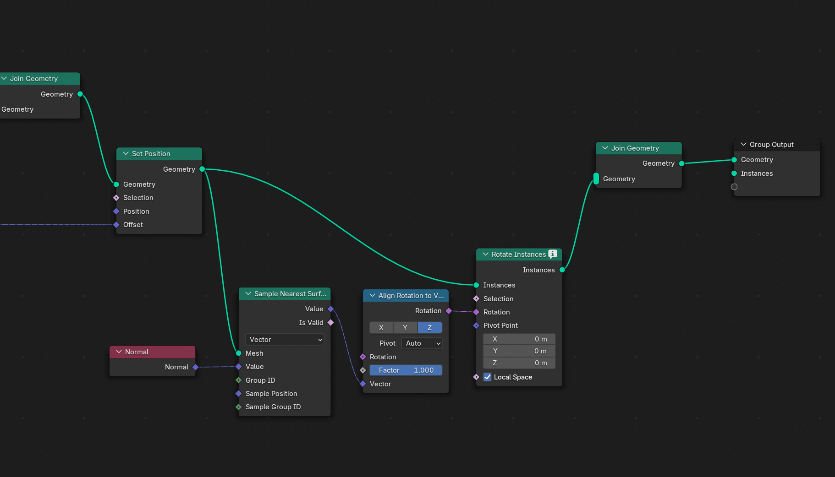Select the Set Position node title
The height and width of the screenshot is (477, 835).
tap(151, 154)
